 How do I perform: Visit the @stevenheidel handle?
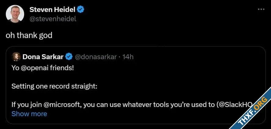click(53, 19)
